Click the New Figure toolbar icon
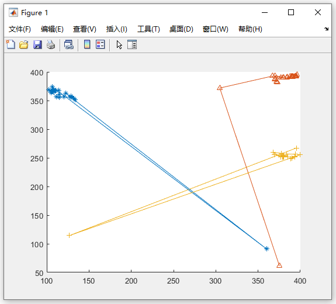The height and width of the screenshot is (304, 336). [11, 44]
